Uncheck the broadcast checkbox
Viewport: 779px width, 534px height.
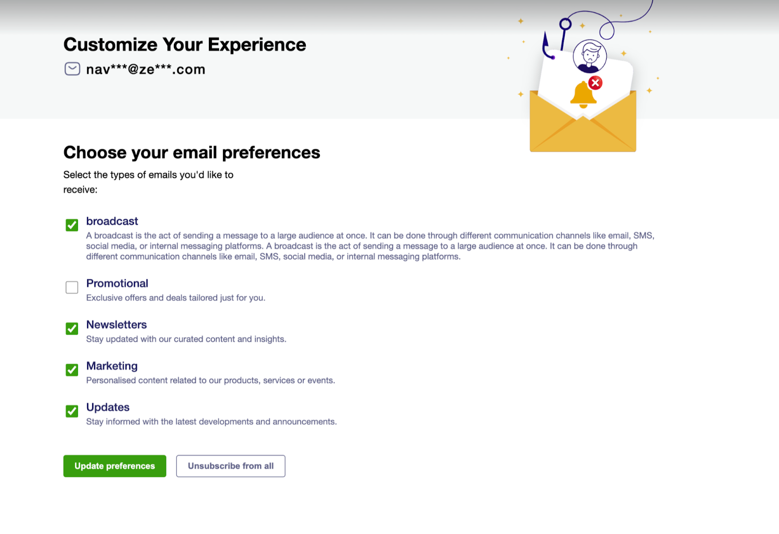tap(72, 225)
